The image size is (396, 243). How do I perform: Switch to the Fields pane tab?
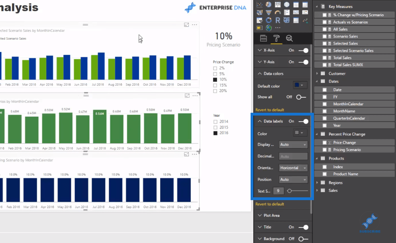(263, 38)
